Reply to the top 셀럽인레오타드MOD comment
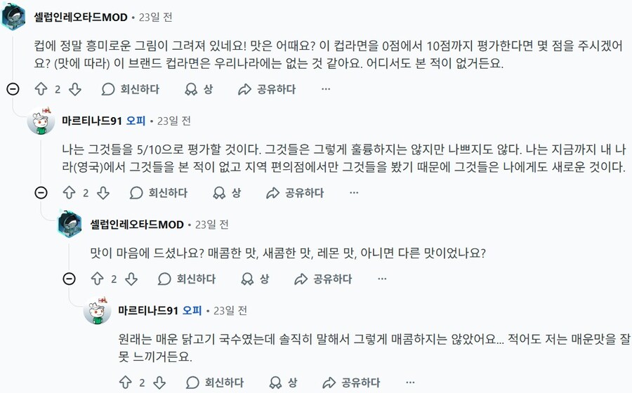 130,90
